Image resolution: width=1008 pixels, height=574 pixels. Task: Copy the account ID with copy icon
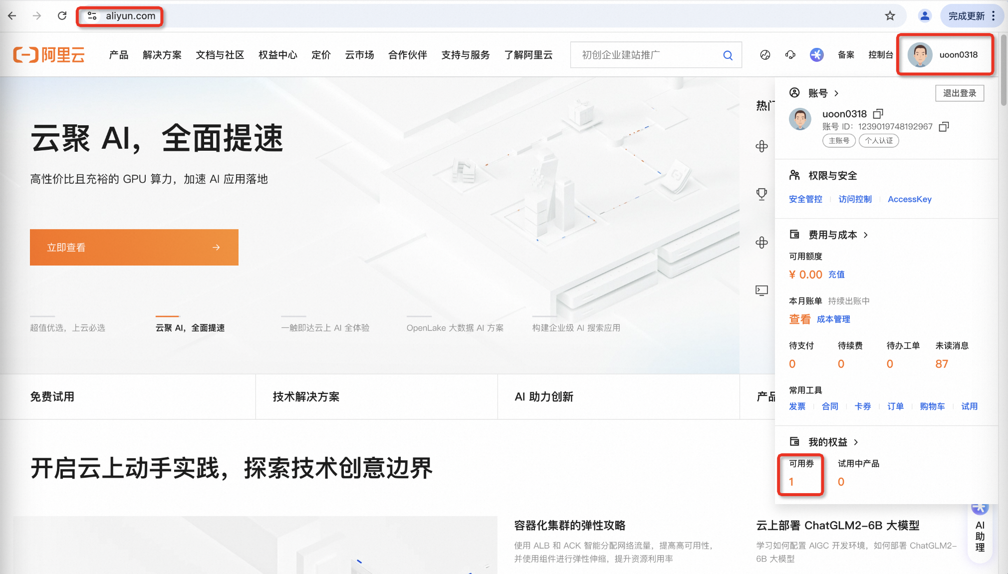[x=944, y=127]
